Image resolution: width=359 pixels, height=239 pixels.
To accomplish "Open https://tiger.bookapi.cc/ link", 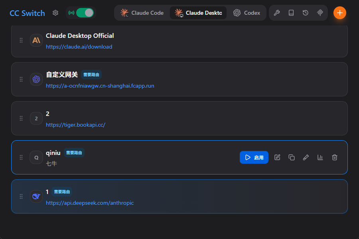I will tap(75, 125).
